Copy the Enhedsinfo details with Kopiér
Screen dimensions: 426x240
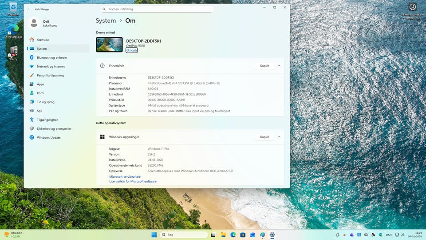point(264,66)
